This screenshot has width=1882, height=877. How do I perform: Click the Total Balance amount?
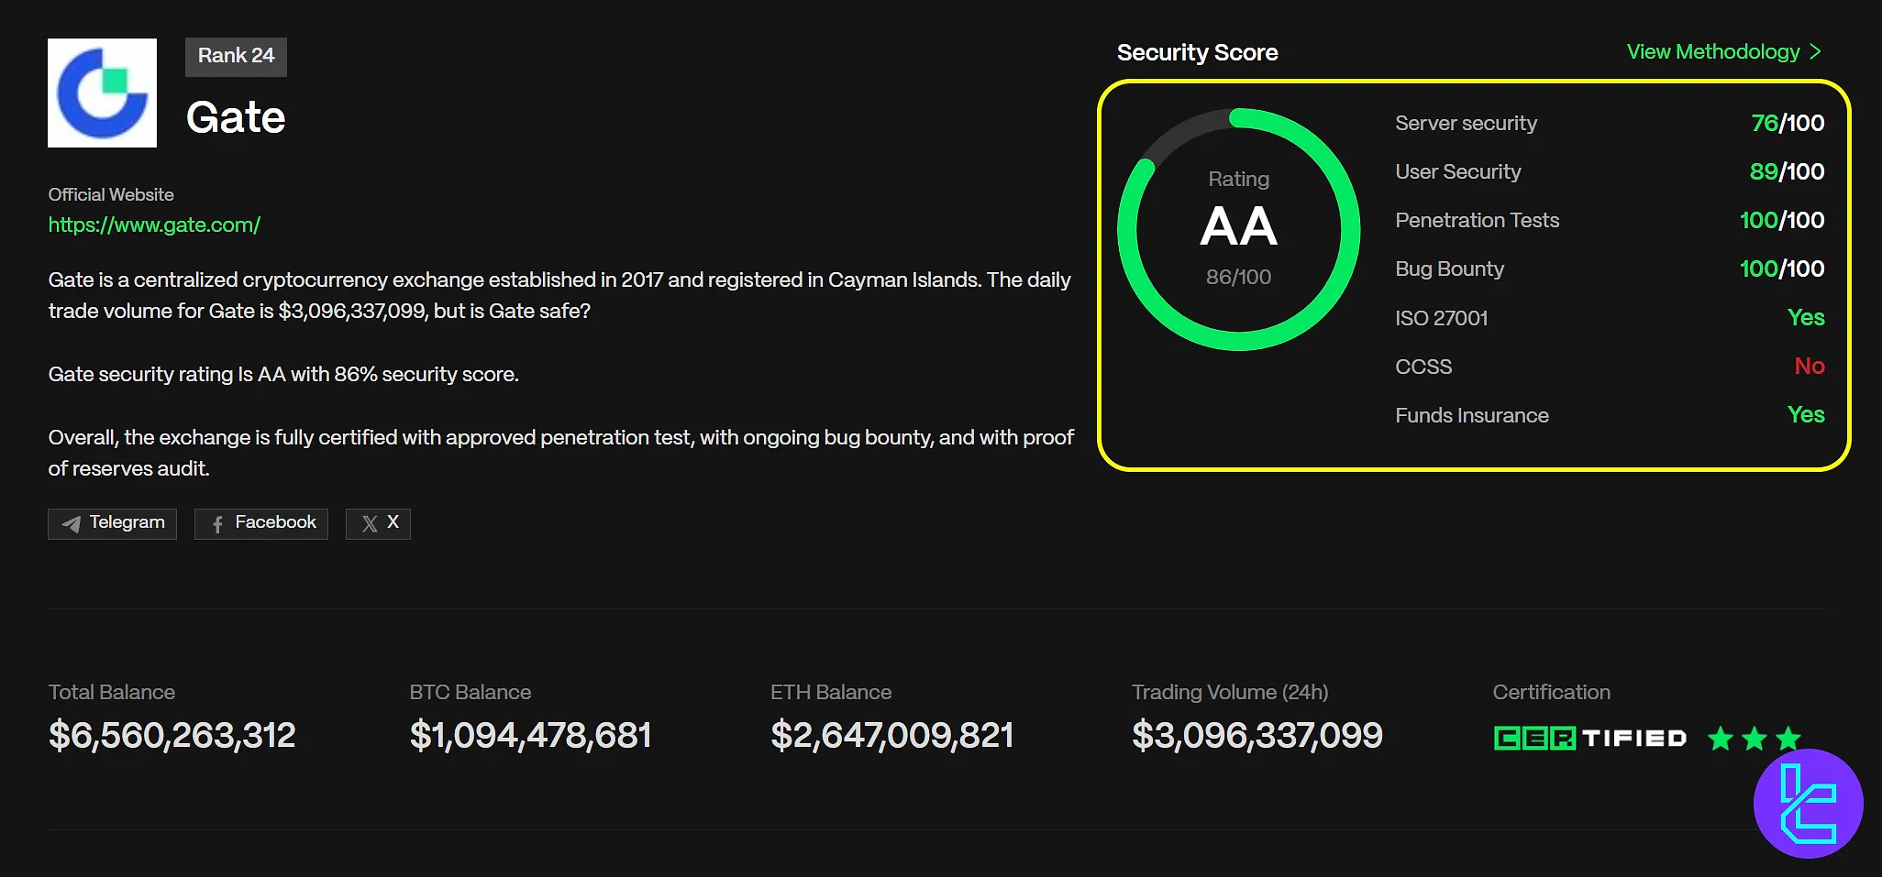[172, 735]
